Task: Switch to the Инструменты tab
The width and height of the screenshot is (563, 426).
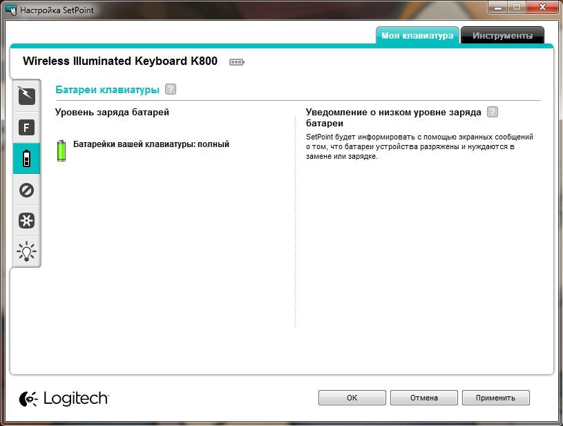Action: click(x=502, y=35)
